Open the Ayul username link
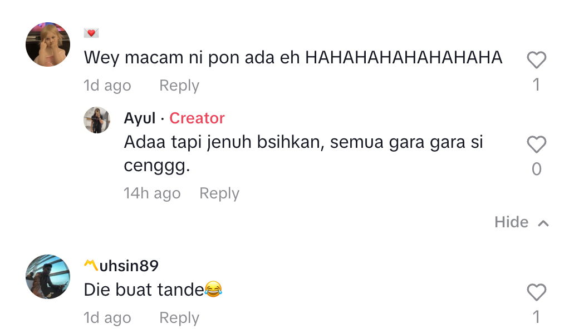The image size is (579, 329). 139,118
